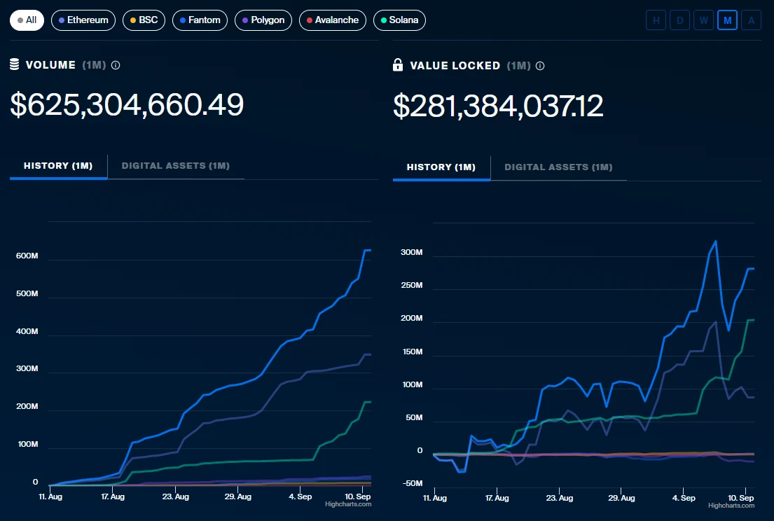Open the Volume History (1M) tab
The width and height of the screenshot is (774, 521).
pyautogui.click(x=58, y=166)
